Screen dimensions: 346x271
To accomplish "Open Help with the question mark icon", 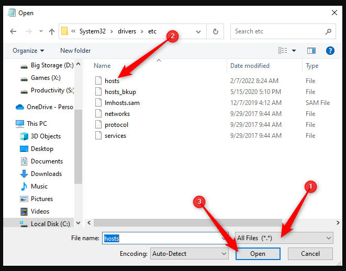I will pyautogui.click(x=330, y=51).
